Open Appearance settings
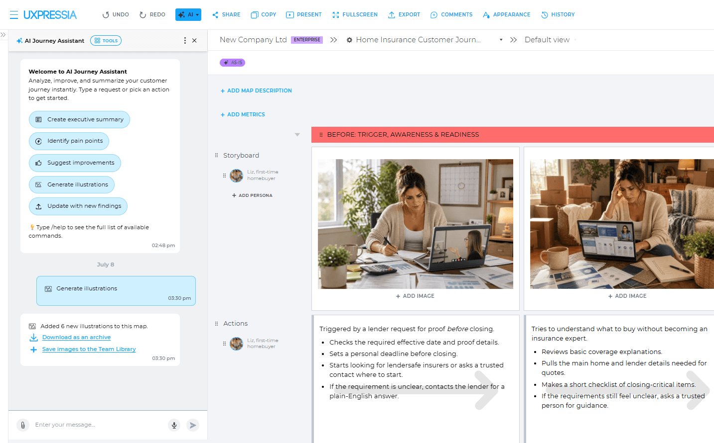 pos(506,15)
